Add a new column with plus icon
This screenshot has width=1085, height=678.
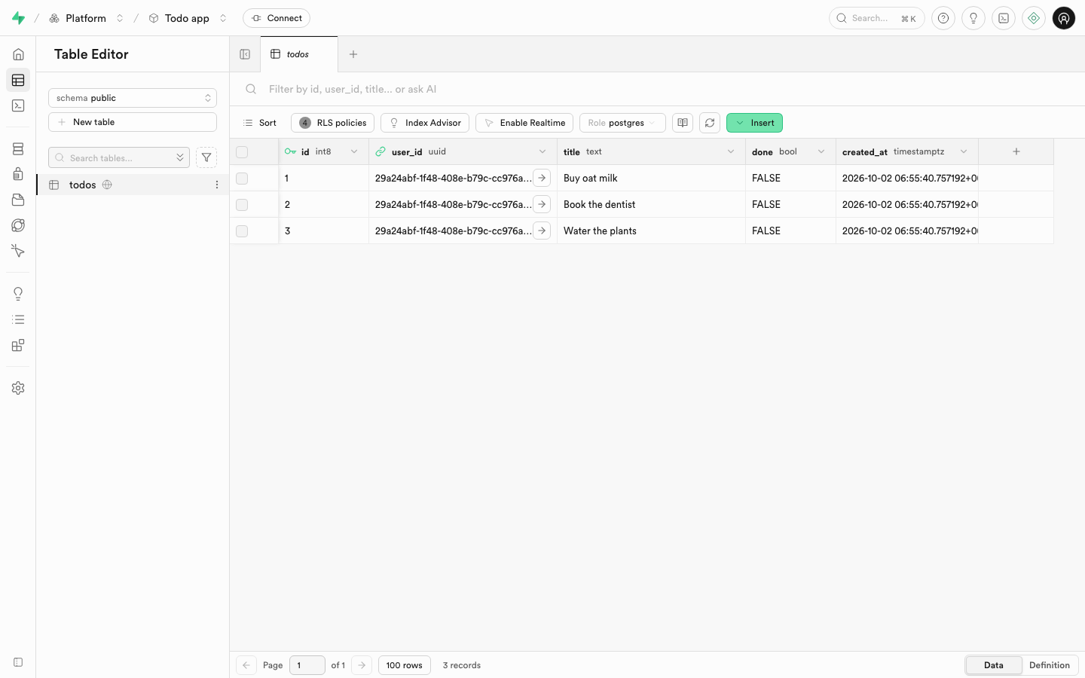point(1016,151)
